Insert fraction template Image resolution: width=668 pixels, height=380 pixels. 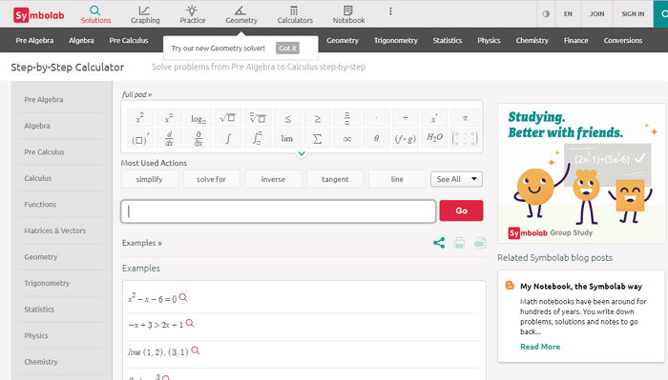346,118
